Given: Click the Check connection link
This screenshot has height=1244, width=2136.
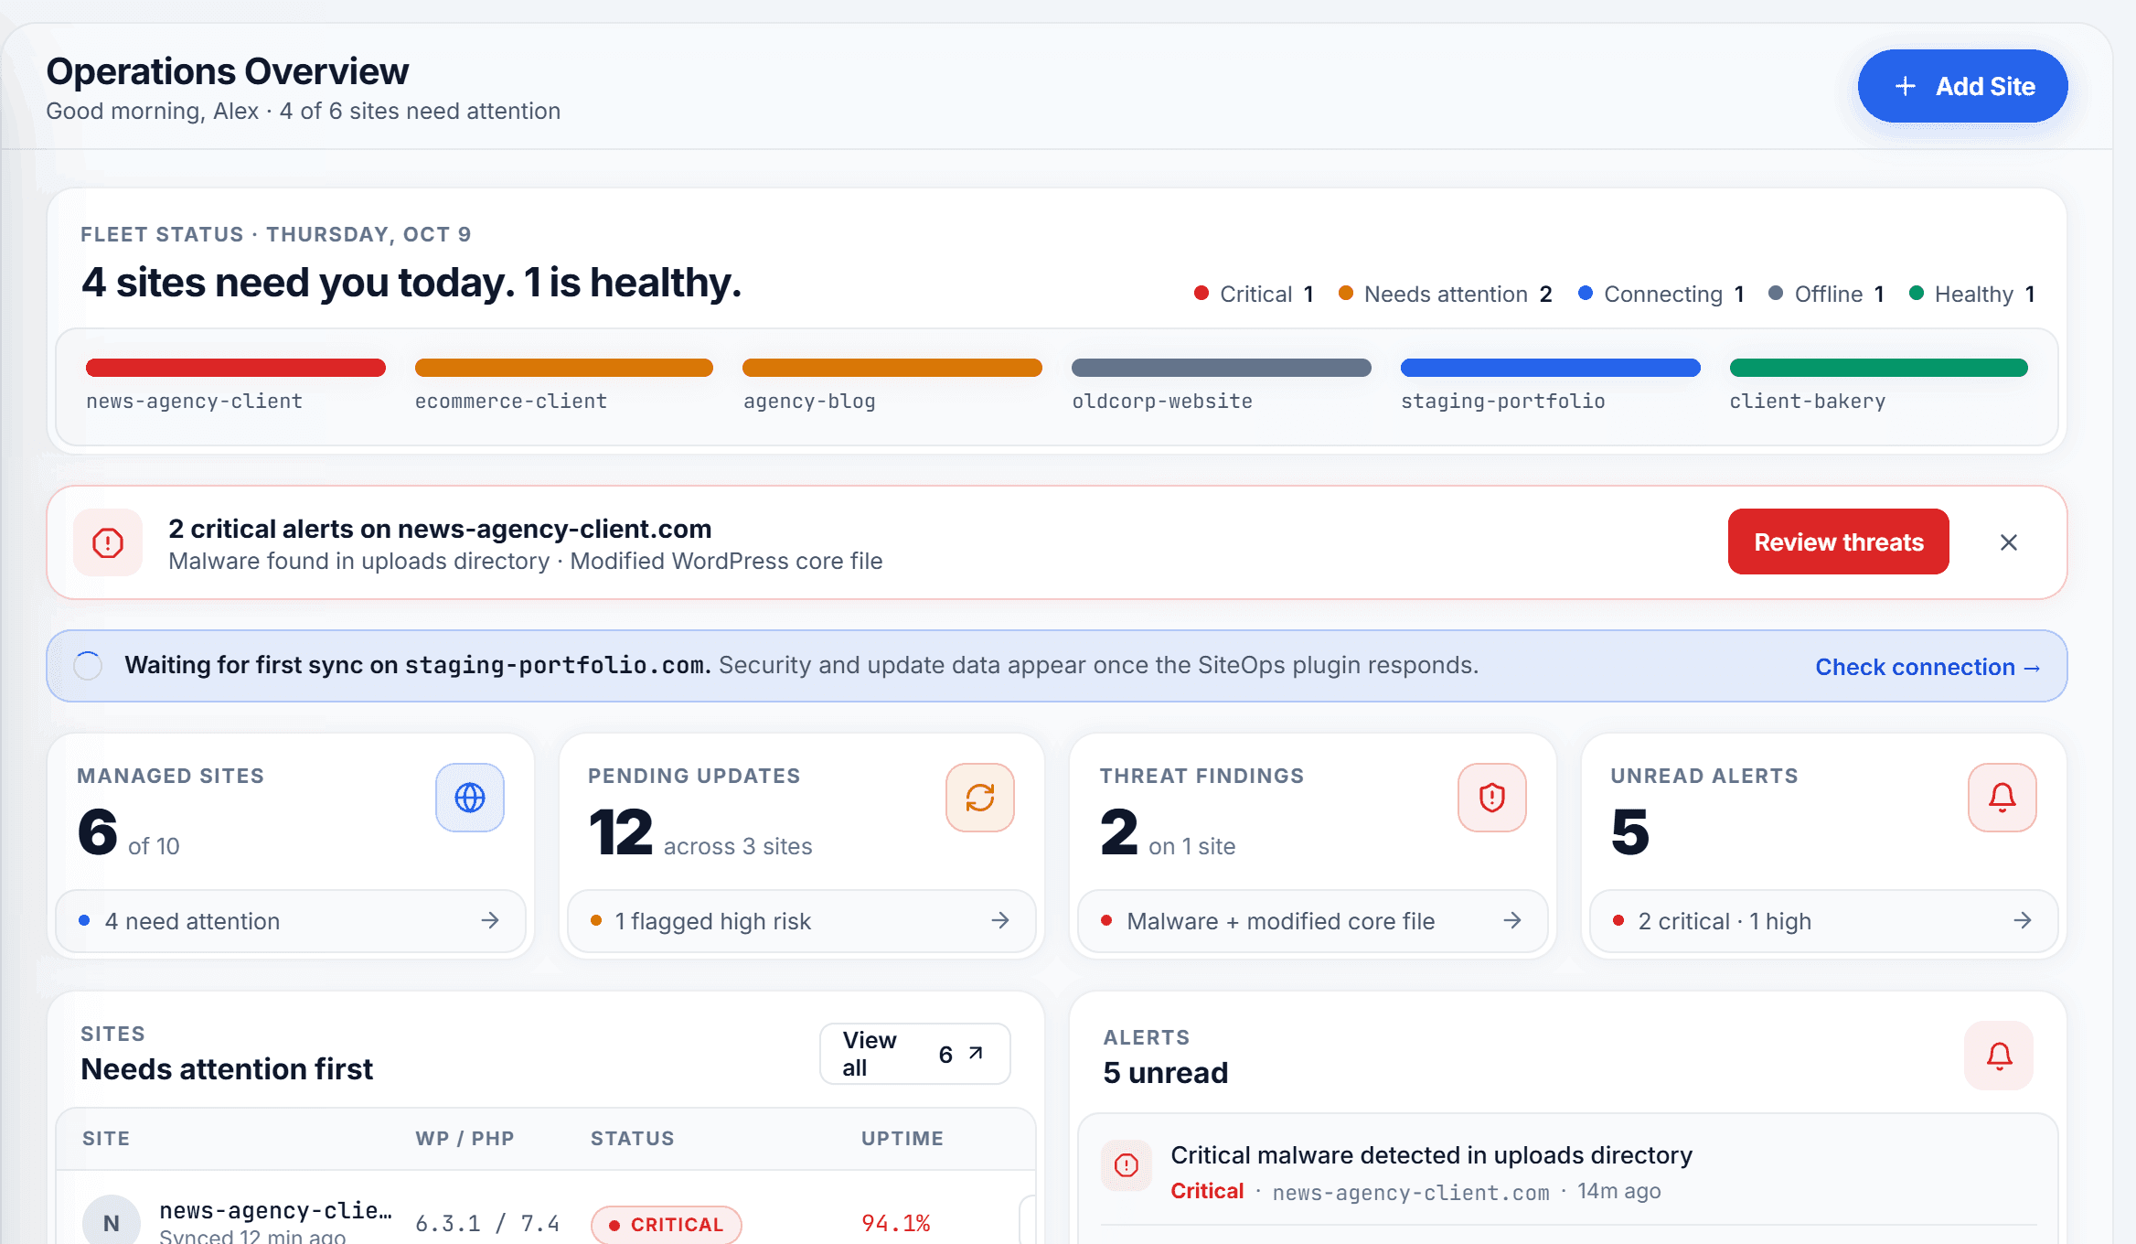Looking at the screenshot, I should (1927, 667).
